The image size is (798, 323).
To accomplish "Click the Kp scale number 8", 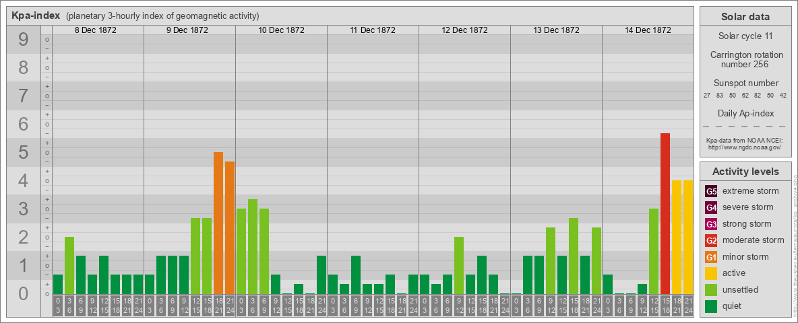I will coord(24,67).
